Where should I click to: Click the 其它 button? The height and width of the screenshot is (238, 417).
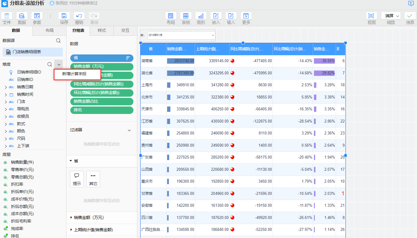(x=93, y=179)
